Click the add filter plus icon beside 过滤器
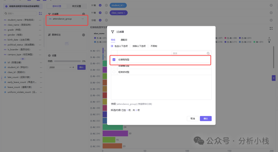 [83, 14]
